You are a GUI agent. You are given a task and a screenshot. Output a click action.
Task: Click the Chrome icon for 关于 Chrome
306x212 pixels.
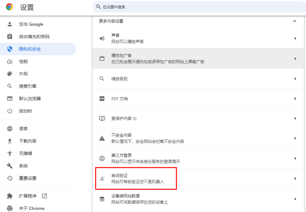(9, 208)
